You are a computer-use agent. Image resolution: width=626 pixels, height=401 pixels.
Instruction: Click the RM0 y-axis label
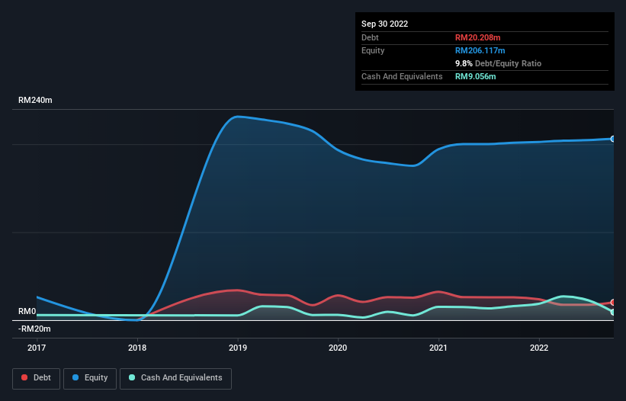(27, 311)
